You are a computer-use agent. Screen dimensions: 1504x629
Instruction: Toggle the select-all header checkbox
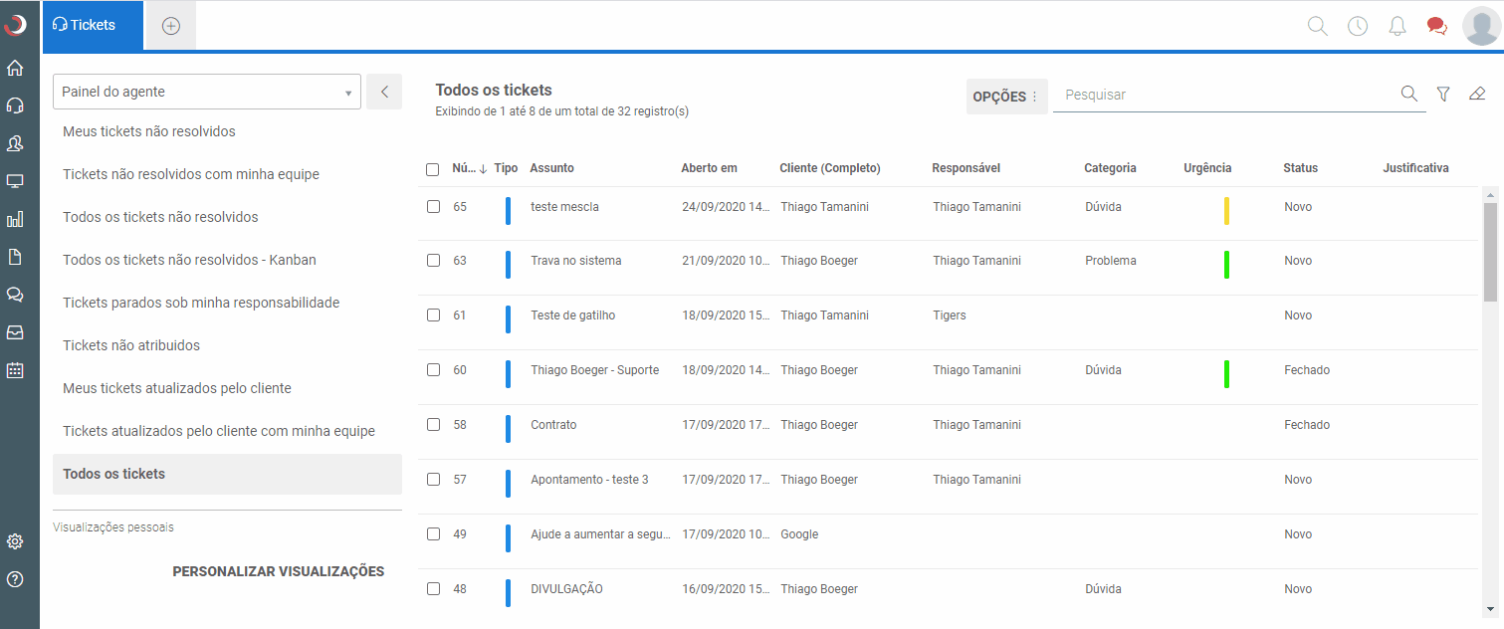433,169
